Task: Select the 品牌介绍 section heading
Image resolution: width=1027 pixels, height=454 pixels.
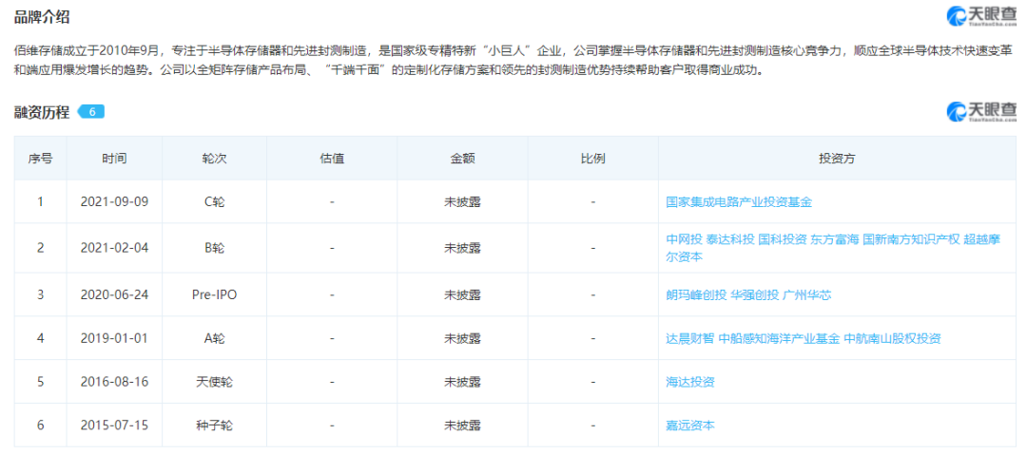Action: click(42, 18)
